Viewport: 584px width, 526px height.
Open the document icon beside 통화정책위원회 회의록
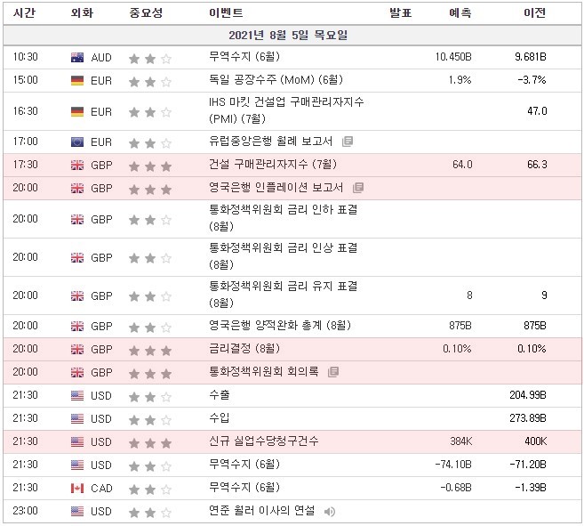click(x=333, y=372)
